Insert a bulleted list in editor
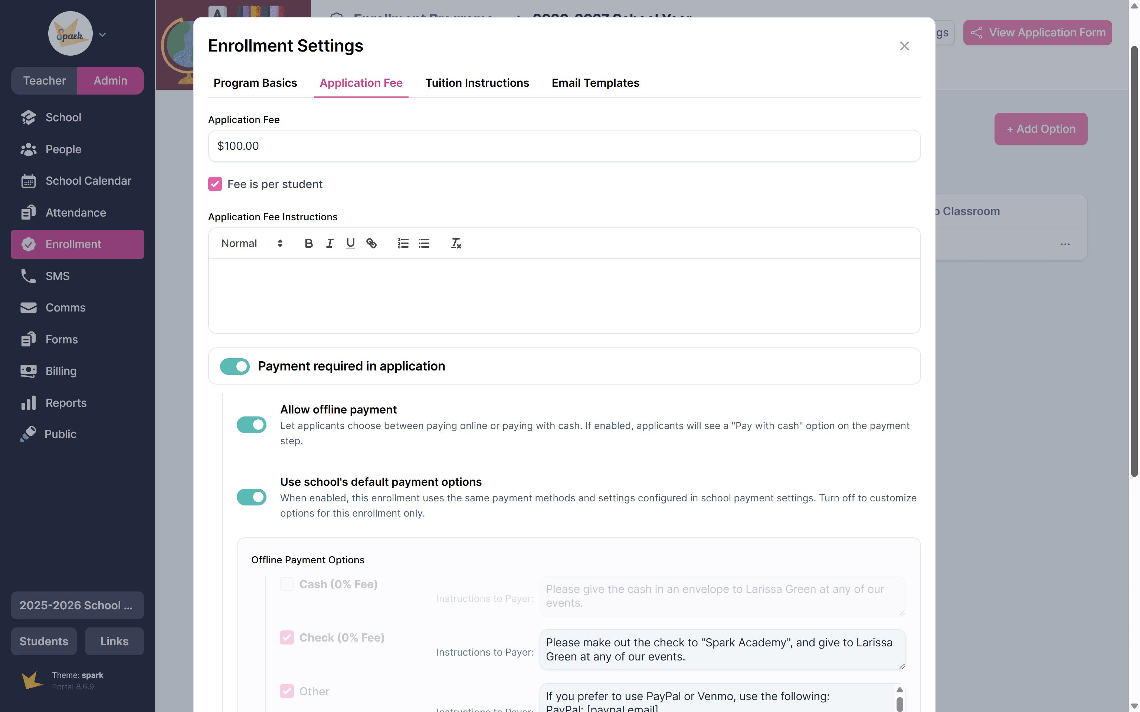This screenshot has width=1140, height=712. click(x=424, y=244)
